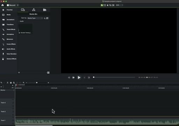Open the Transitions panel

point(8,24)
